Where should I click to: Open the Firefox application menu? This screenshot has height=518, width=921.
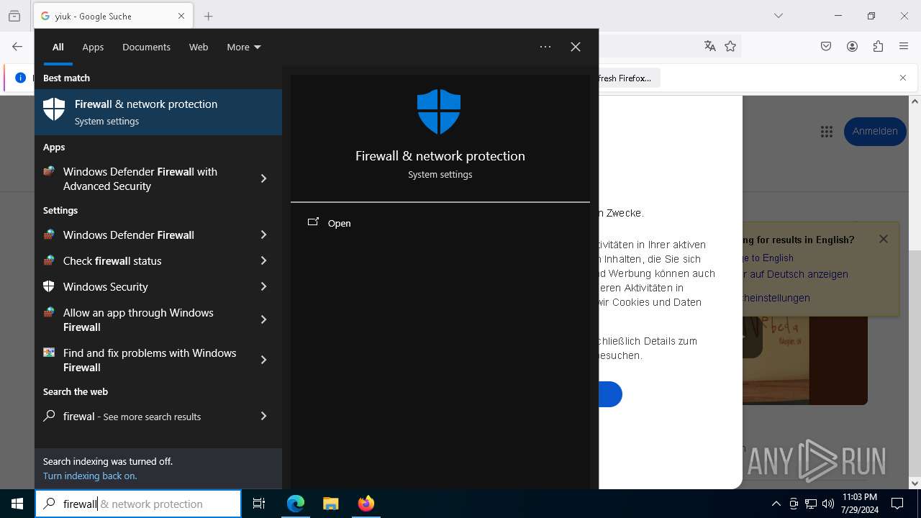click(x=904, y=47)
